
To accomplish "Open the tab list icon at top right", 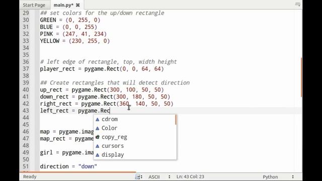I will [x=297, y=4].
